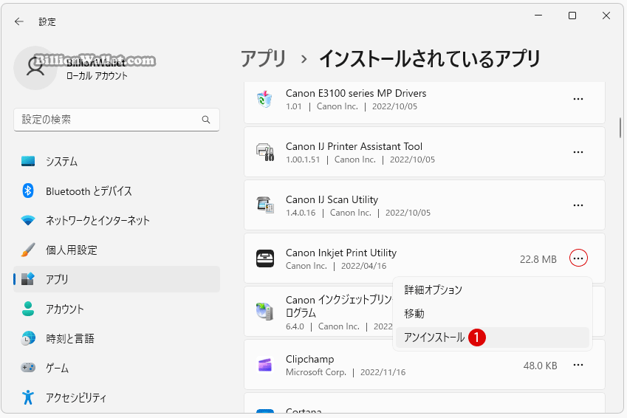Open アクセシビリティ settings
627x418 pixels.
pyautogui.click(x=117, y=397)
